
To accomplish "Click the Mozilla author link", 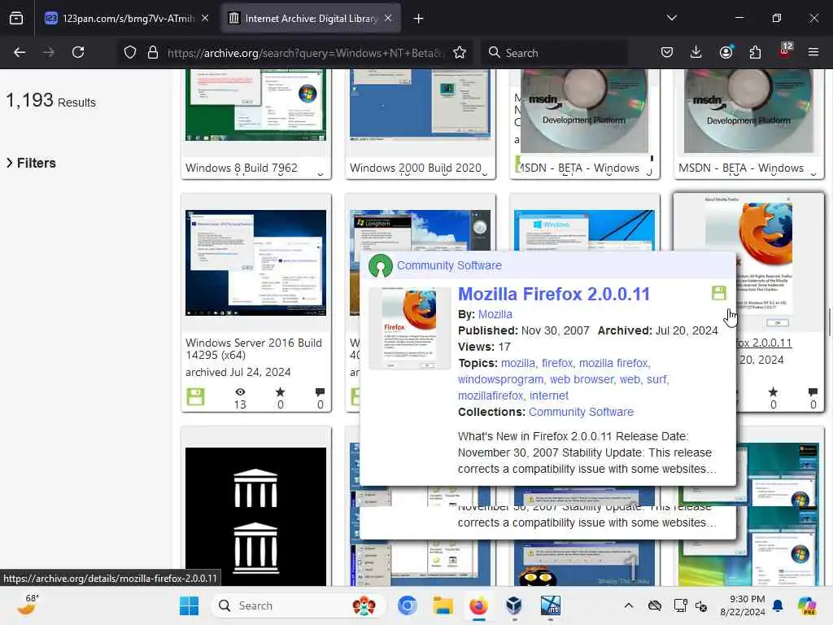I will 495,314.
